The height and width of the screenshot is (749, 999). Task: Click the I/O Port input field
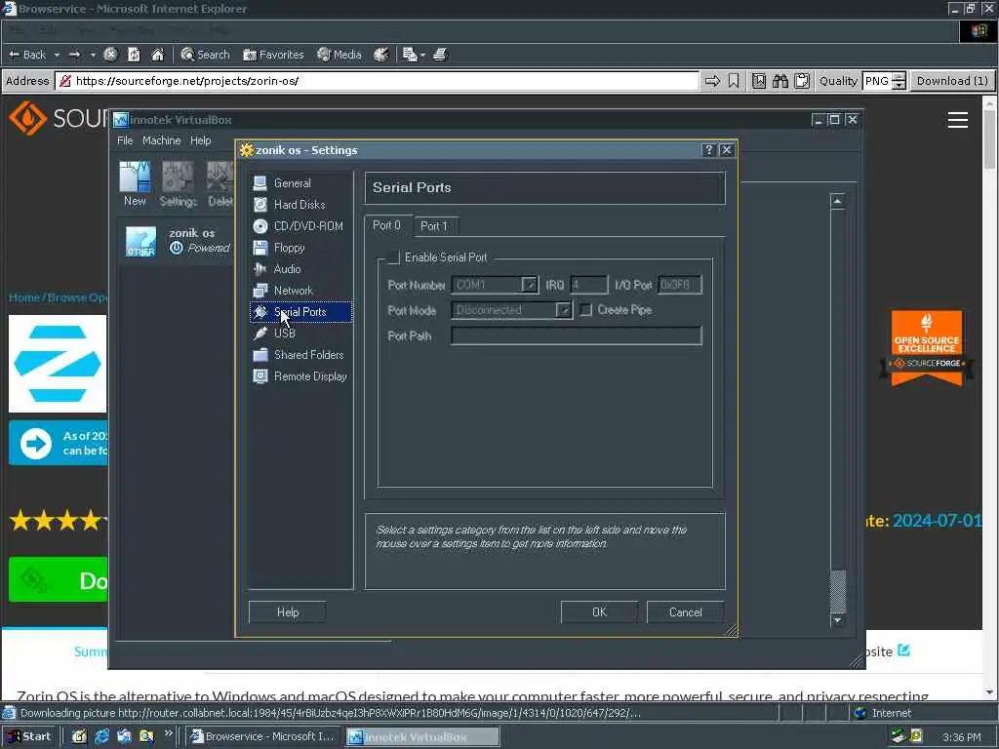point(680,285)
